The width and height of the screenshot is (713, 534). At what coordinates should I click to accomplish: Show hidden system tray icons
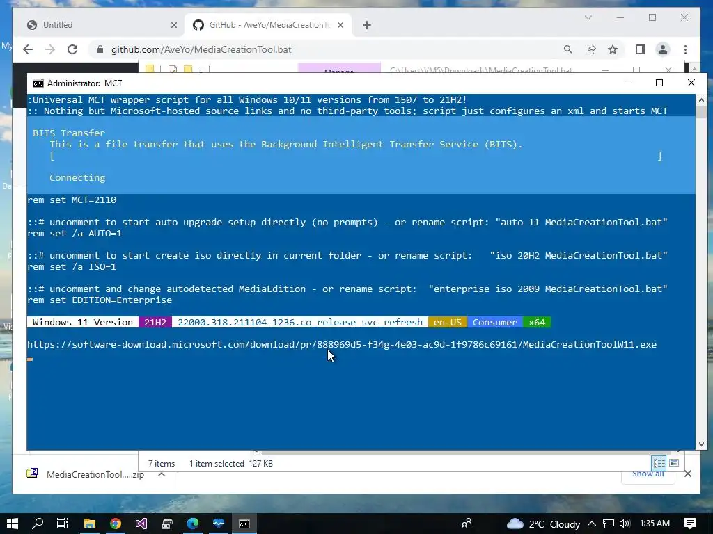coord(592,524)
